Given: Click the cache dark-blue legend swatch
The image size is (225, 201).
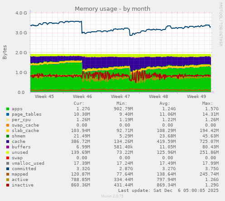Looking at the screenshot, I should (x=8, y=142).
